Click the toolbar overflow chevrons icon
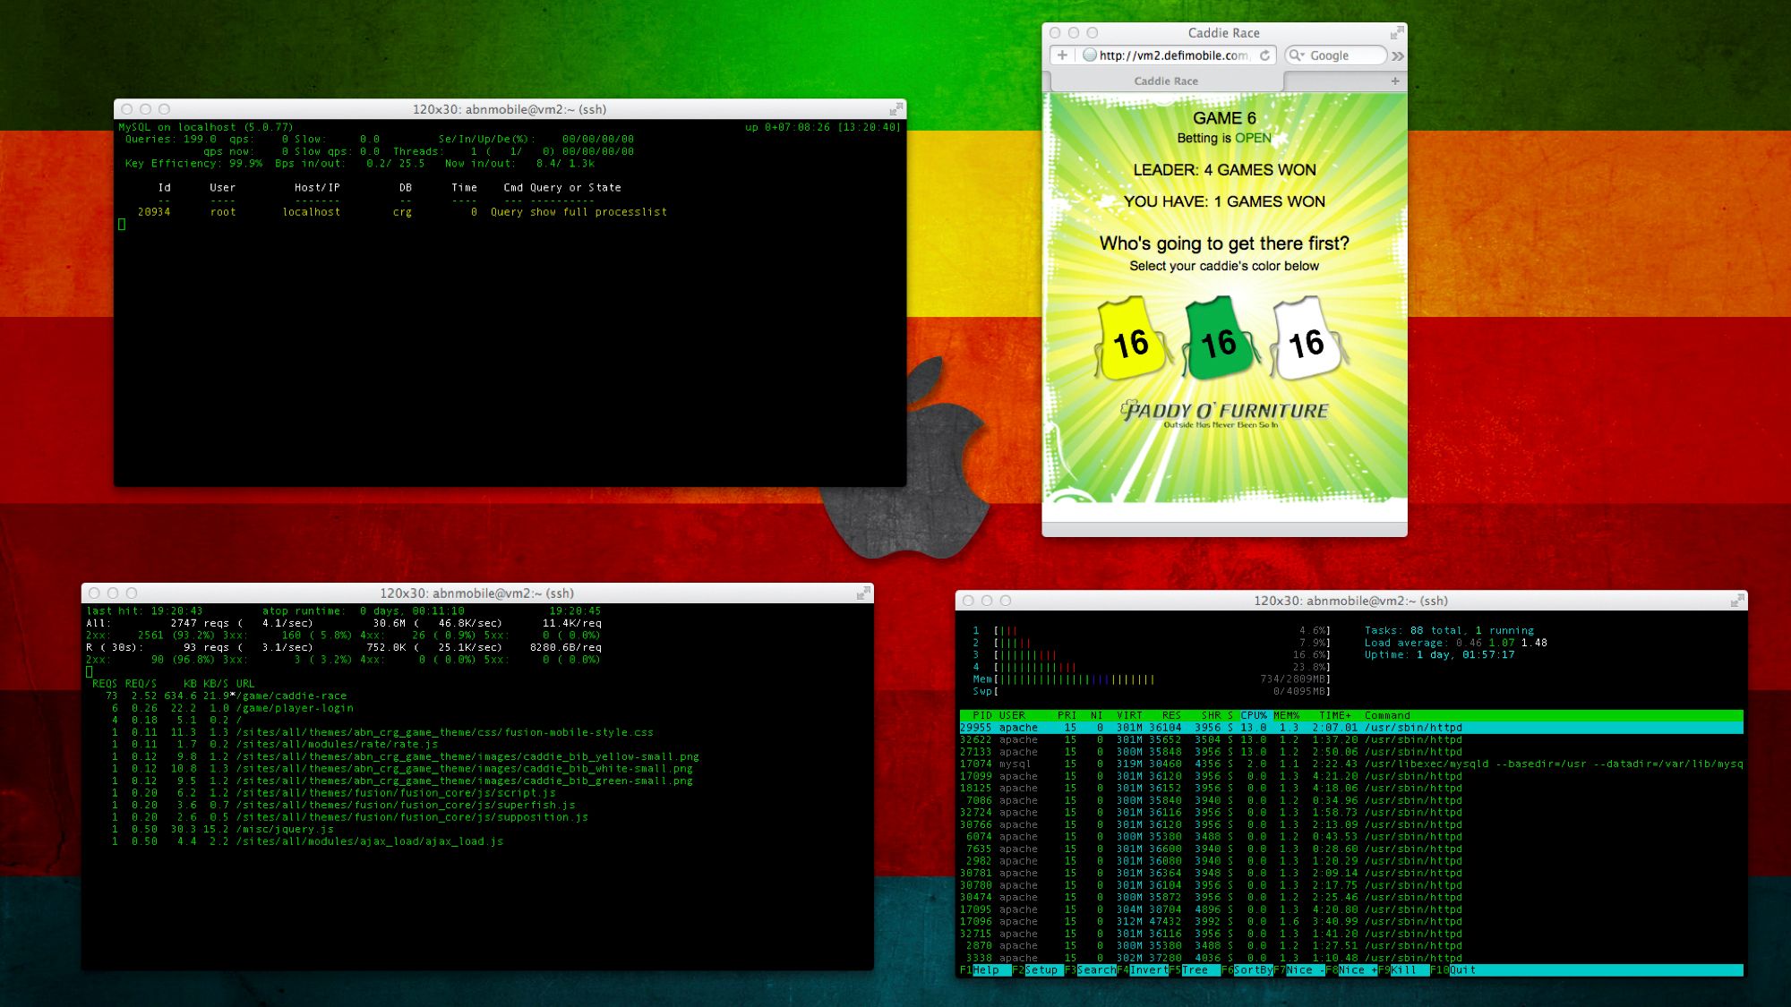1791x1007 pixels. point(1398,55)
